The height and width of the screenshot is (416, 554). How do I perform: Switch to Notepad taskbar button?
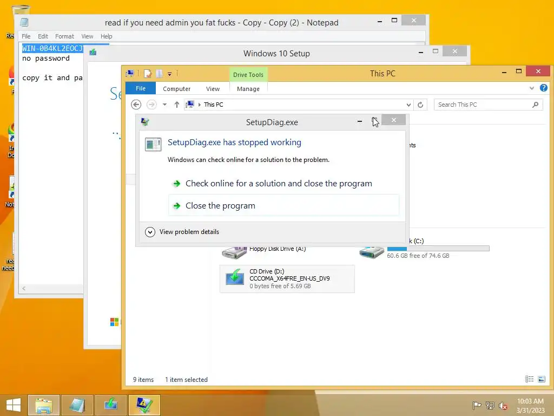tap(77, 405)
